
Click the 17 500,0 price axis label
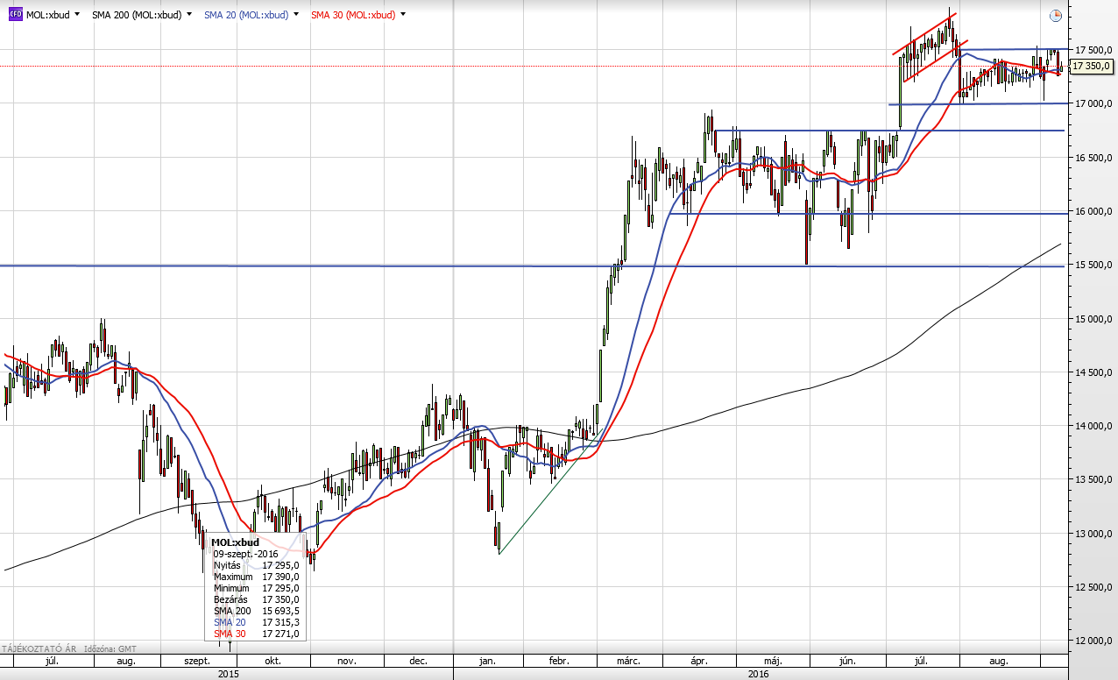point(1093,49)
